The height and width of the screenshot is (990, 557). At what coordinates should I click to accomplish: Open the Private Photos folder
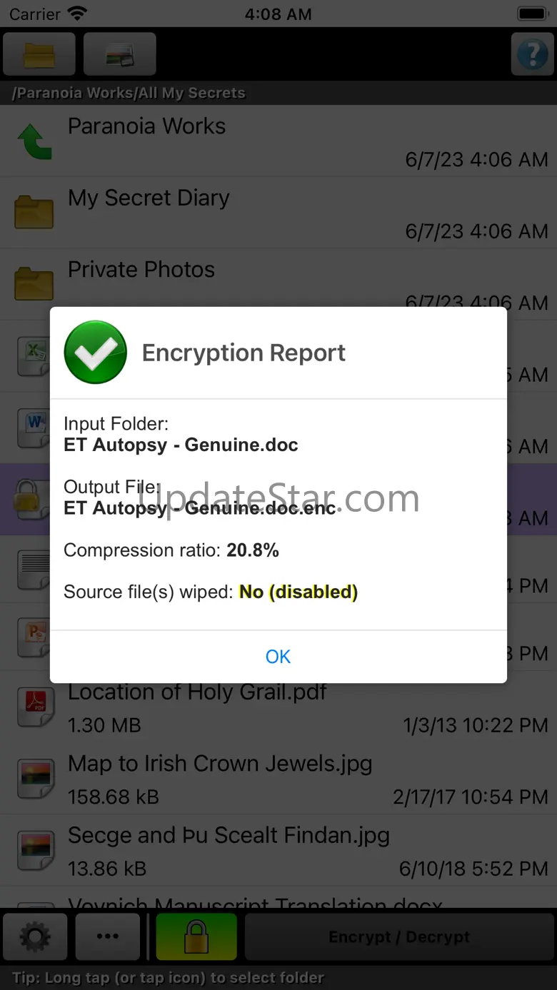click(x=141, y=270)
